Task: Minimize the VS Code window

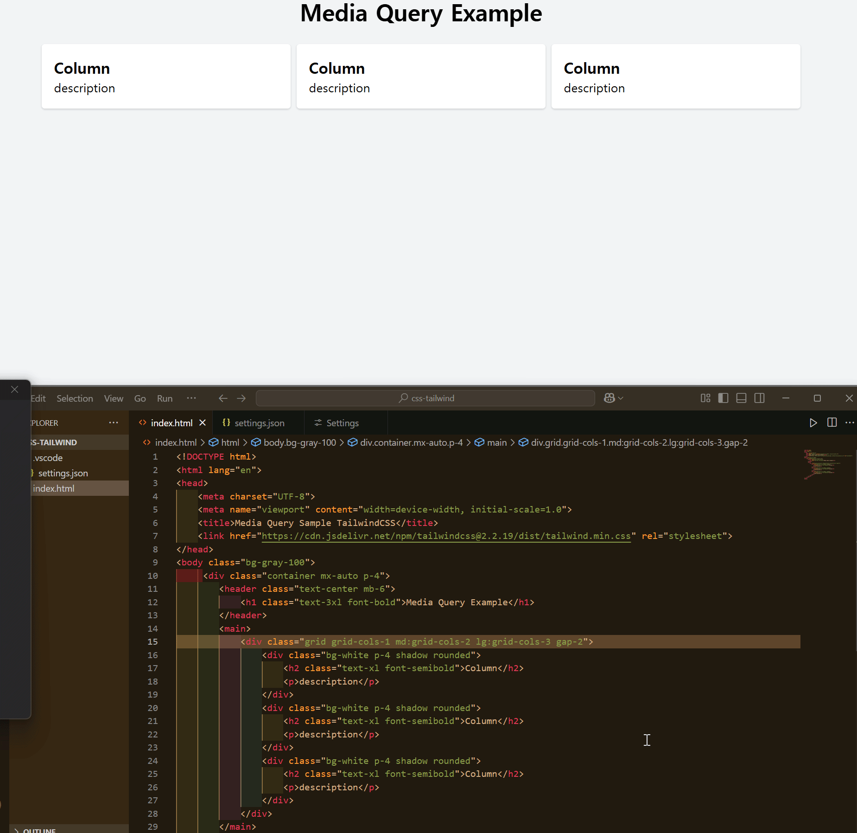Action: (x=786, y=398)
